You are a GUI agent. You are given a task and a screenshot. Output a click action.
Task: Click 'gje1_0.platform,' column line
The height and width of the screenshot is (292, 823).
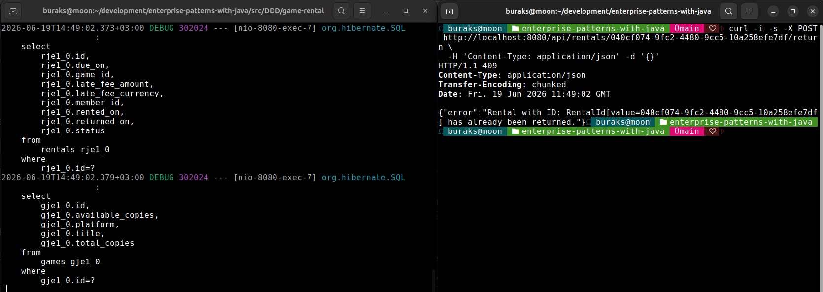(x=80, y=224)
